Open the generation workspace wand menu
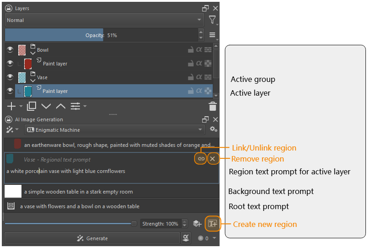Image resolution: width=370 pixels, height=248 pixels. (x=12, y=129)
